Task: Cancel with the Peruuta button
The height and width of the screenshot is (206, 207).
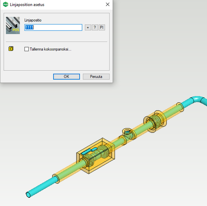Action: point(96,77)
